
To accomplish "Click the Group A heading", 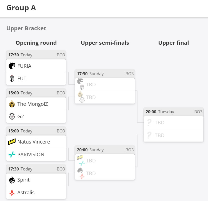I will click(21, 8).
